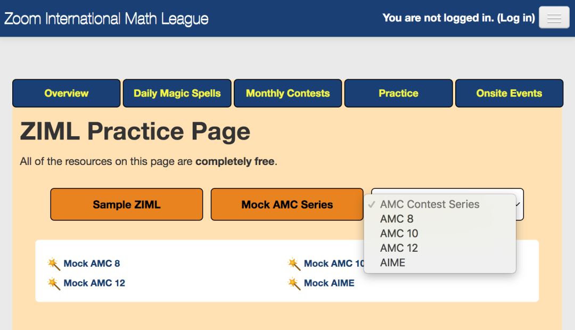Click wand icon beside Mock AMC 10
This screenshot has width=575, height=330.
[x=294, y=264]
